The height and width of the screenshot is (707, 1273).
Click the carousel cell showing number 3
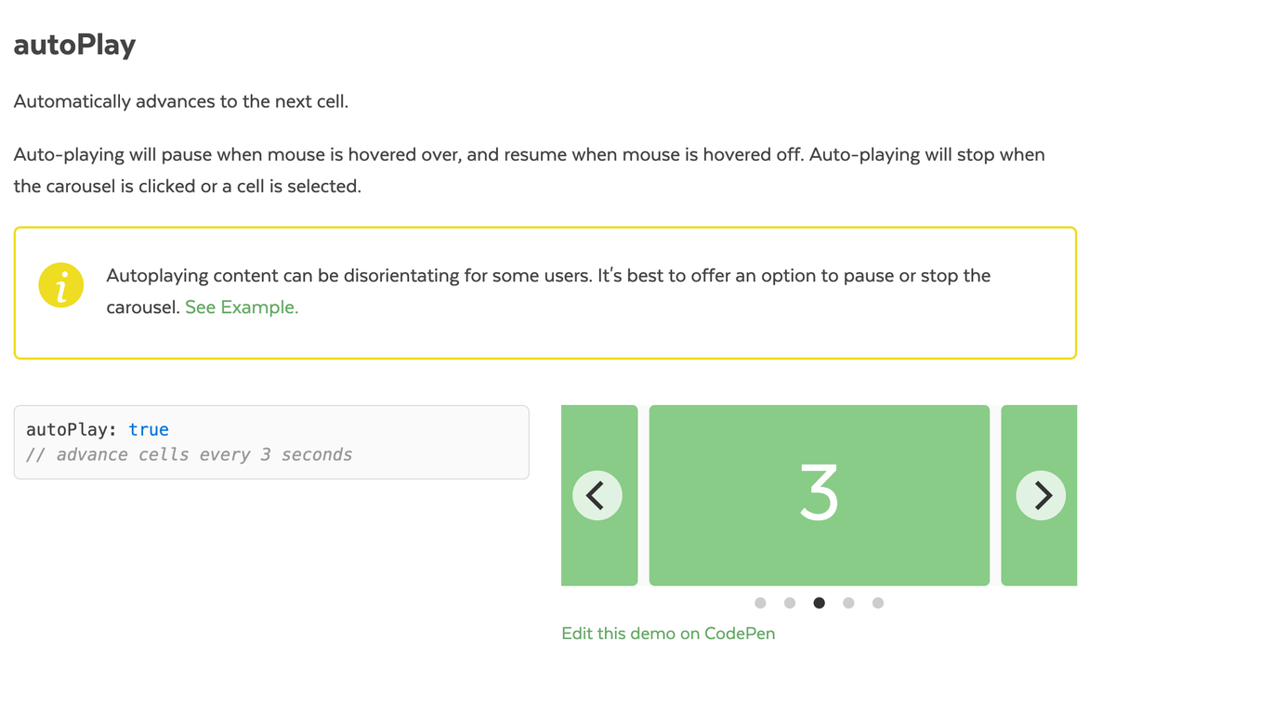pos(819,495)
